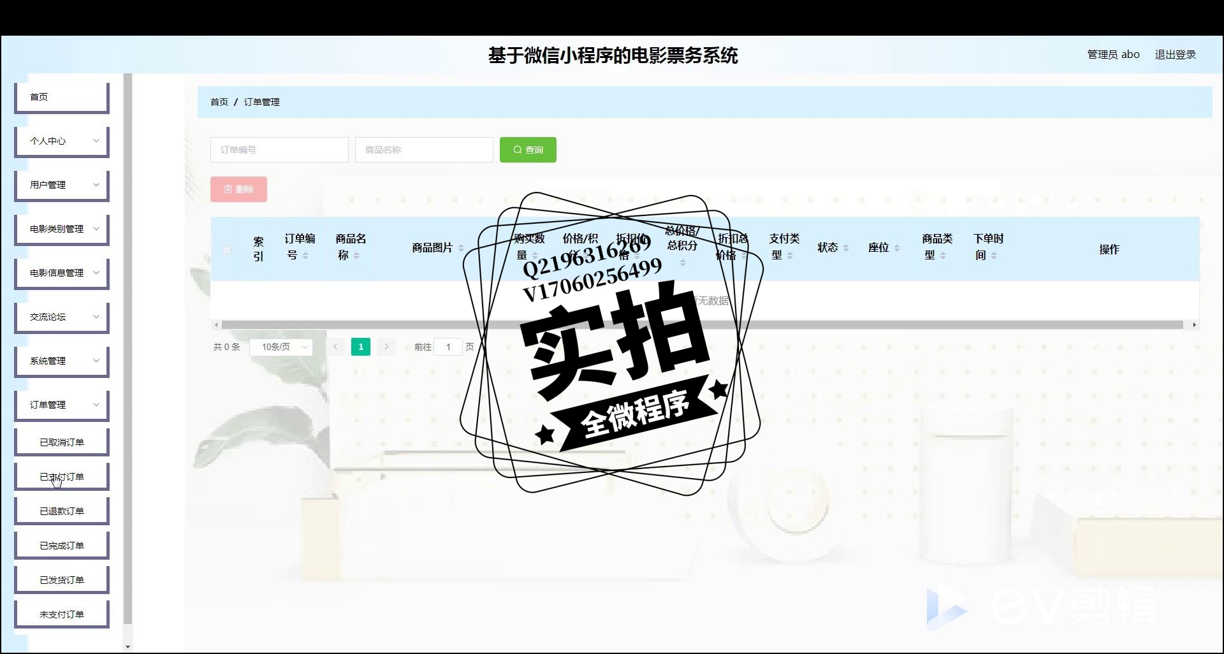The height and width of the screenshot is (654, 1224).
Task: Open 首页 in sidebar
Action: click(x=62, y=97)
